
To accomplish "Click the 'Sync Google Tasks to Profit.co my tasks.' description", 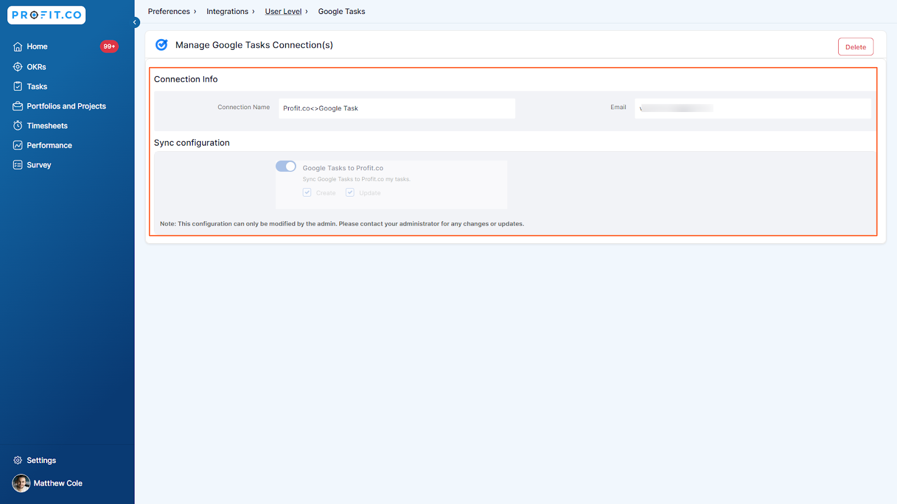I will (357, 179).
